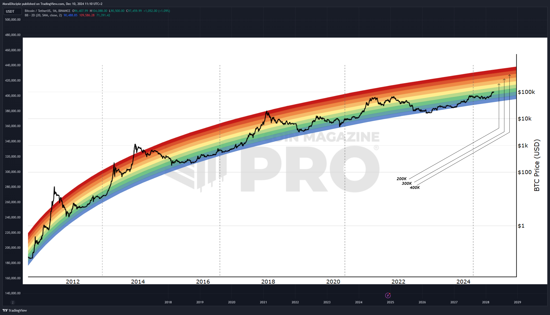Click the close value C97,459.99
550x315 pixels.
coord(134,11)
